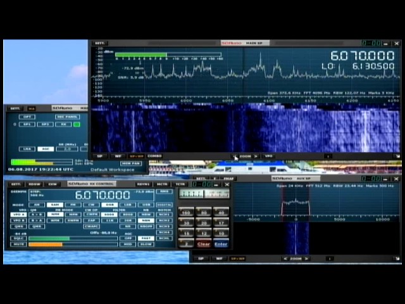Select SWFM in FM MODE group
Viewport: 405px width, 304px height.
73,220
